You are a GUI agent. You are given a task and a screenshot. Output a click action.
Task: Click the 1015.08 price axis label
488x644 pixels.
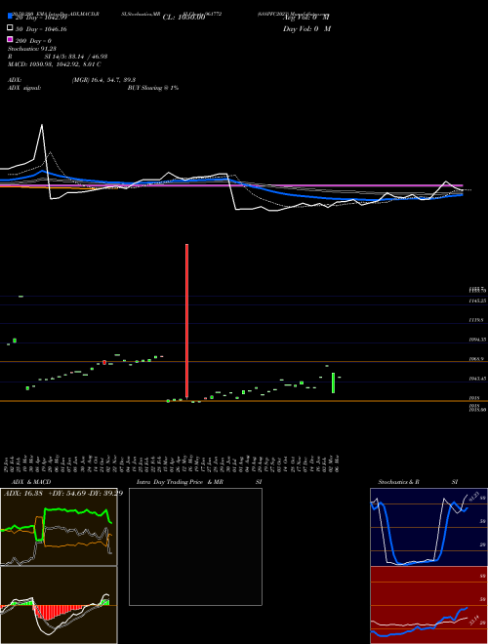(x=477, y=410)
